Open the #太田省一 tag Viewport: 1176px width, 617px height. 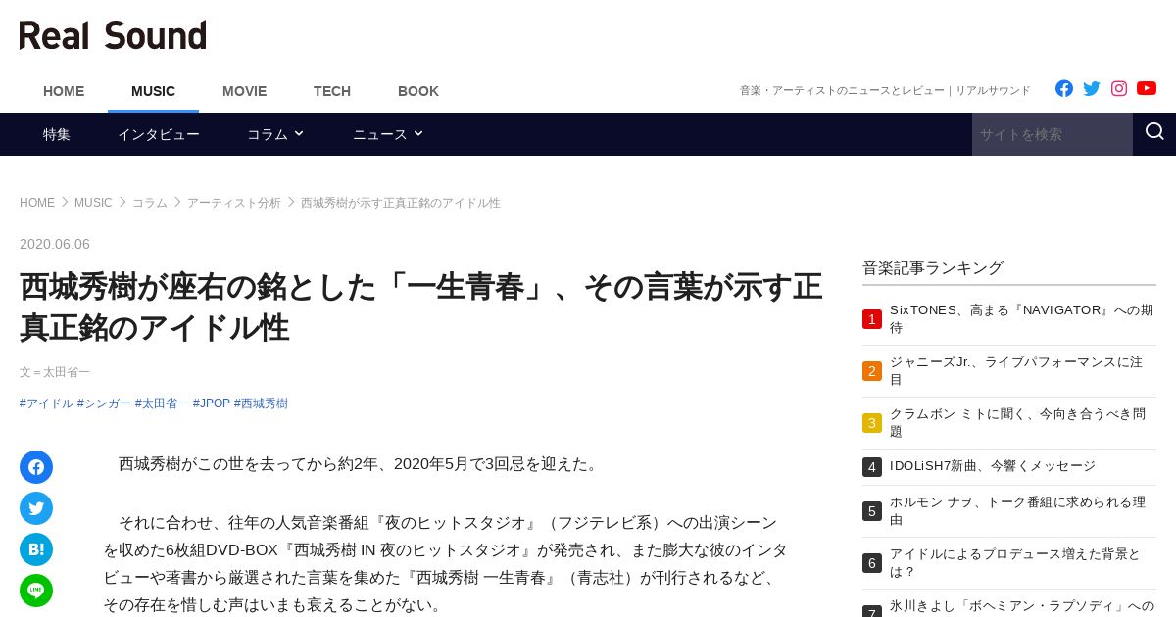pyautogui.click(x=162, y=403)
